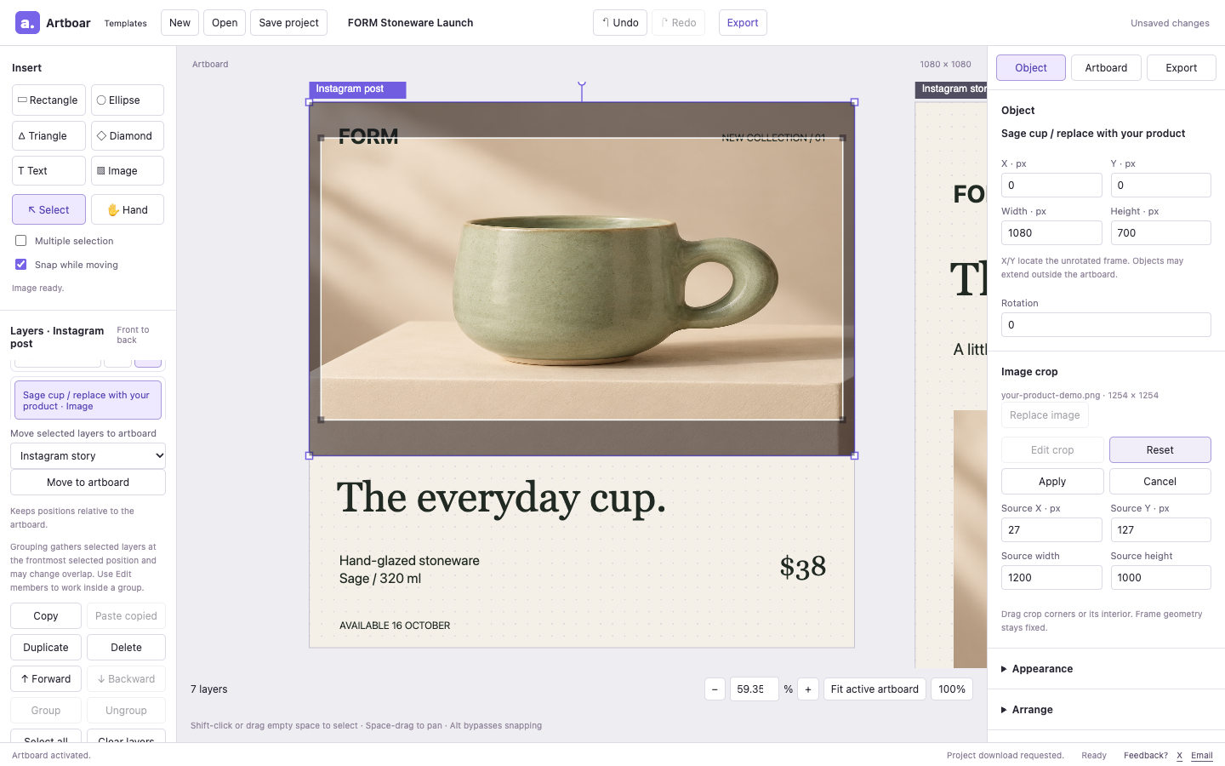Open the Templates menu
The image size is (1225, 766).
tap(126, 23)
